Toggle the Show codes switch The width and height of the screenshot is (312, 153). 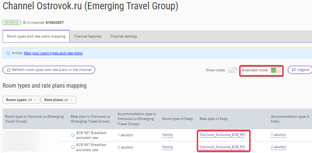tap(233, 70)
